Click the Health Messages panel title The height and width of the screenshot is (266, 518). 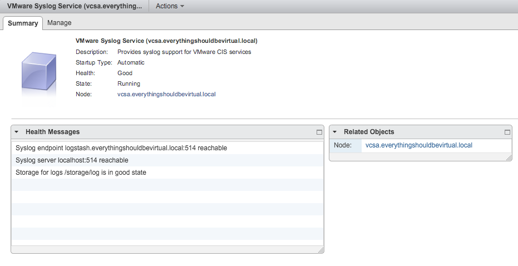tap(52, 132)
